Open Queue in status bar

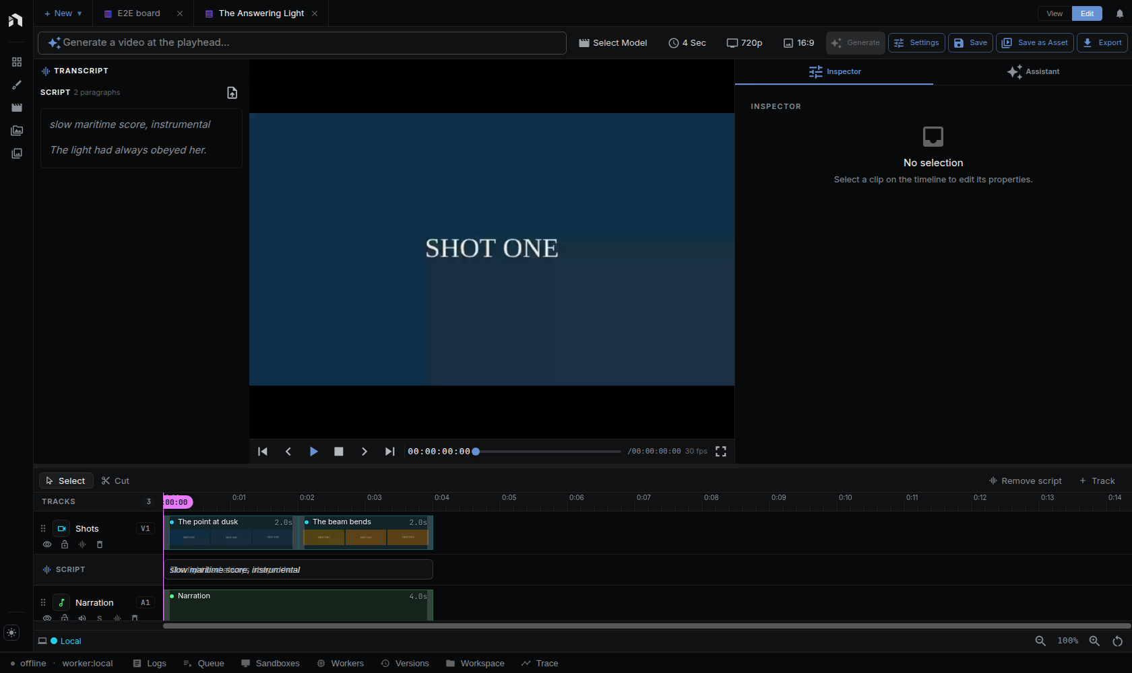[x=203, y=663]
